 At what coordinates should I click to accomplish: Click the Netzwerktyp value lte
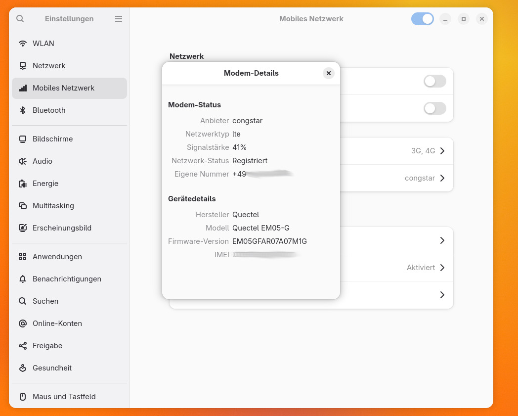pos(236,134)
